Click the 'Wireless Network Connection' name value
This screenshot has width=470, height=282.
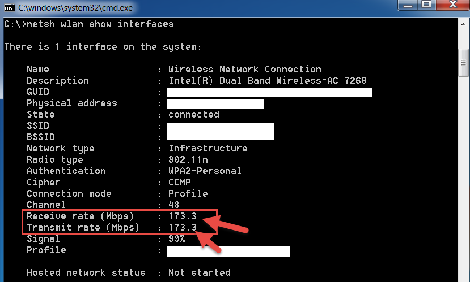click(244, 70)
